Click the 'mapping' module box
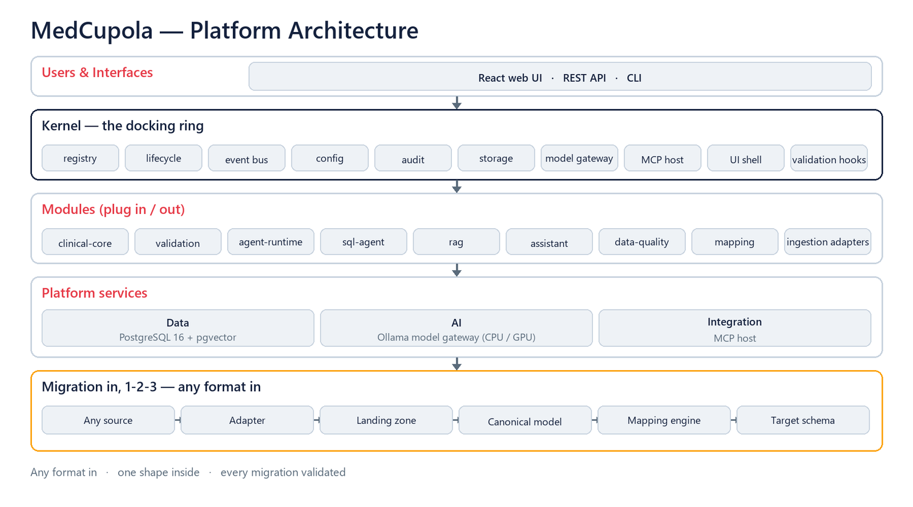The height and width of the screenshot is (507, 913). [x=735, y=242]
